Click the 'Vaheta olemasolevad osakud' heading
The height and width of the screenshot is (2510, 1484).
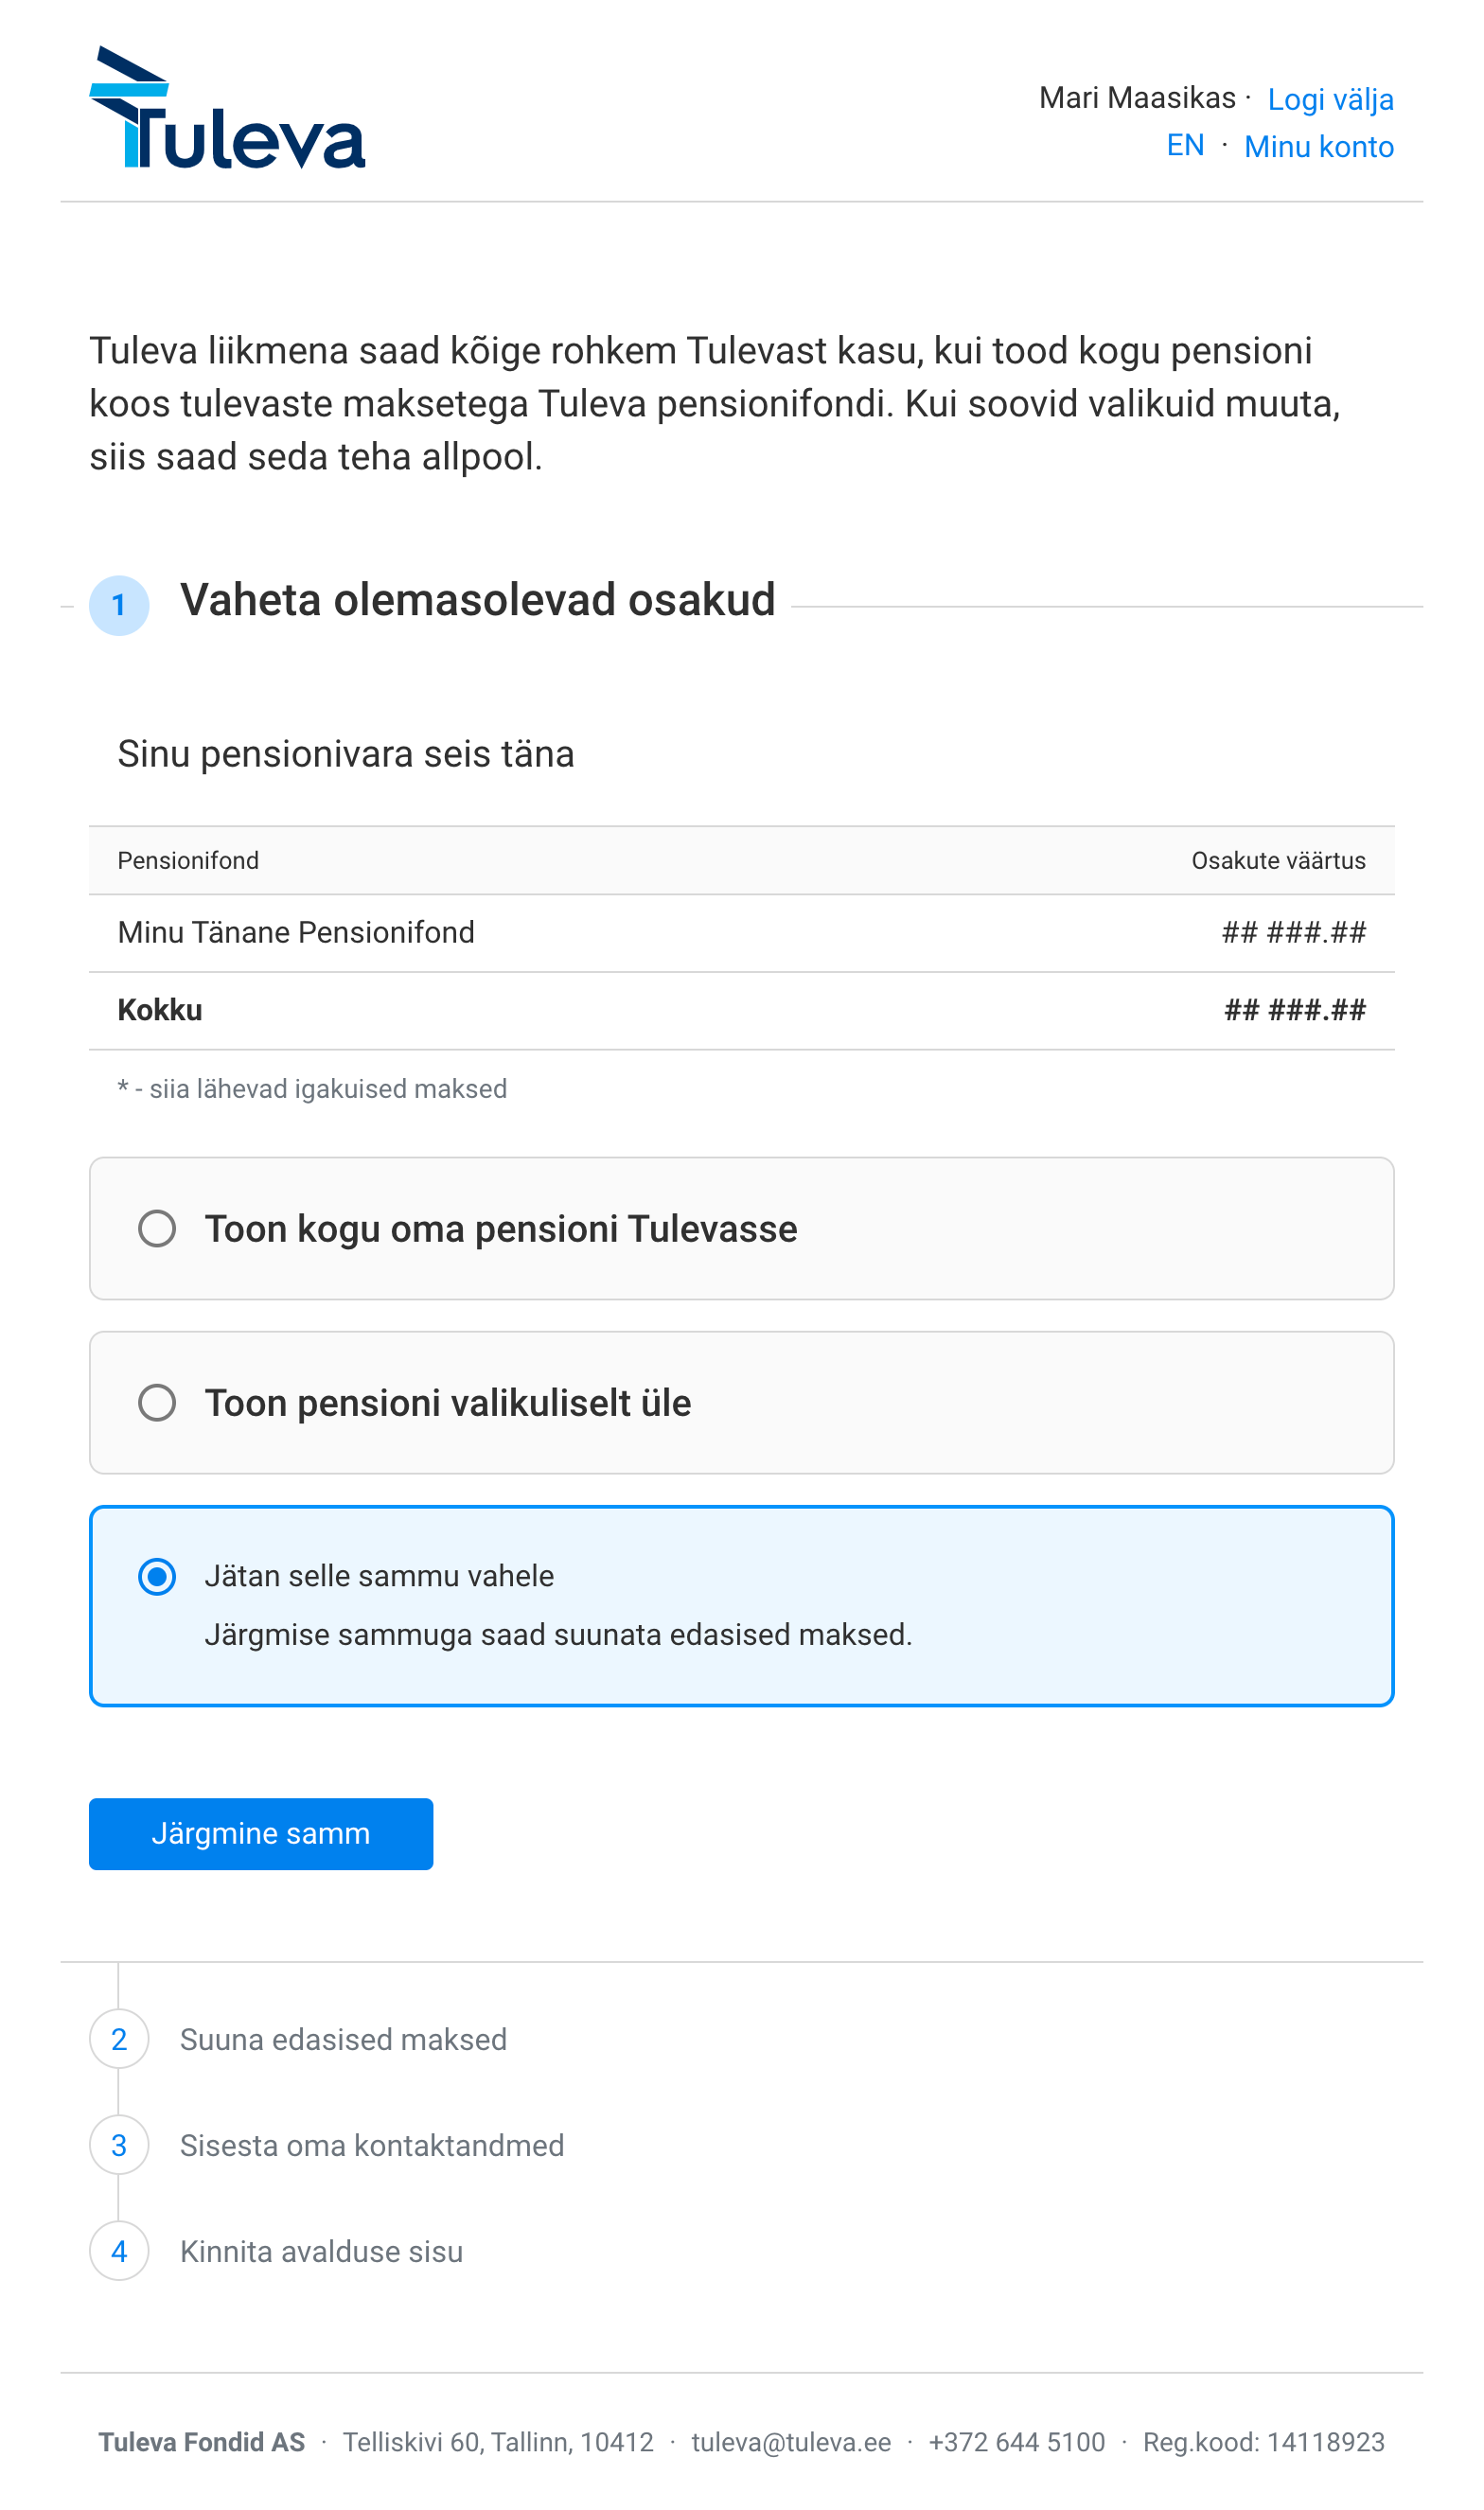click(x=478, y=600)
